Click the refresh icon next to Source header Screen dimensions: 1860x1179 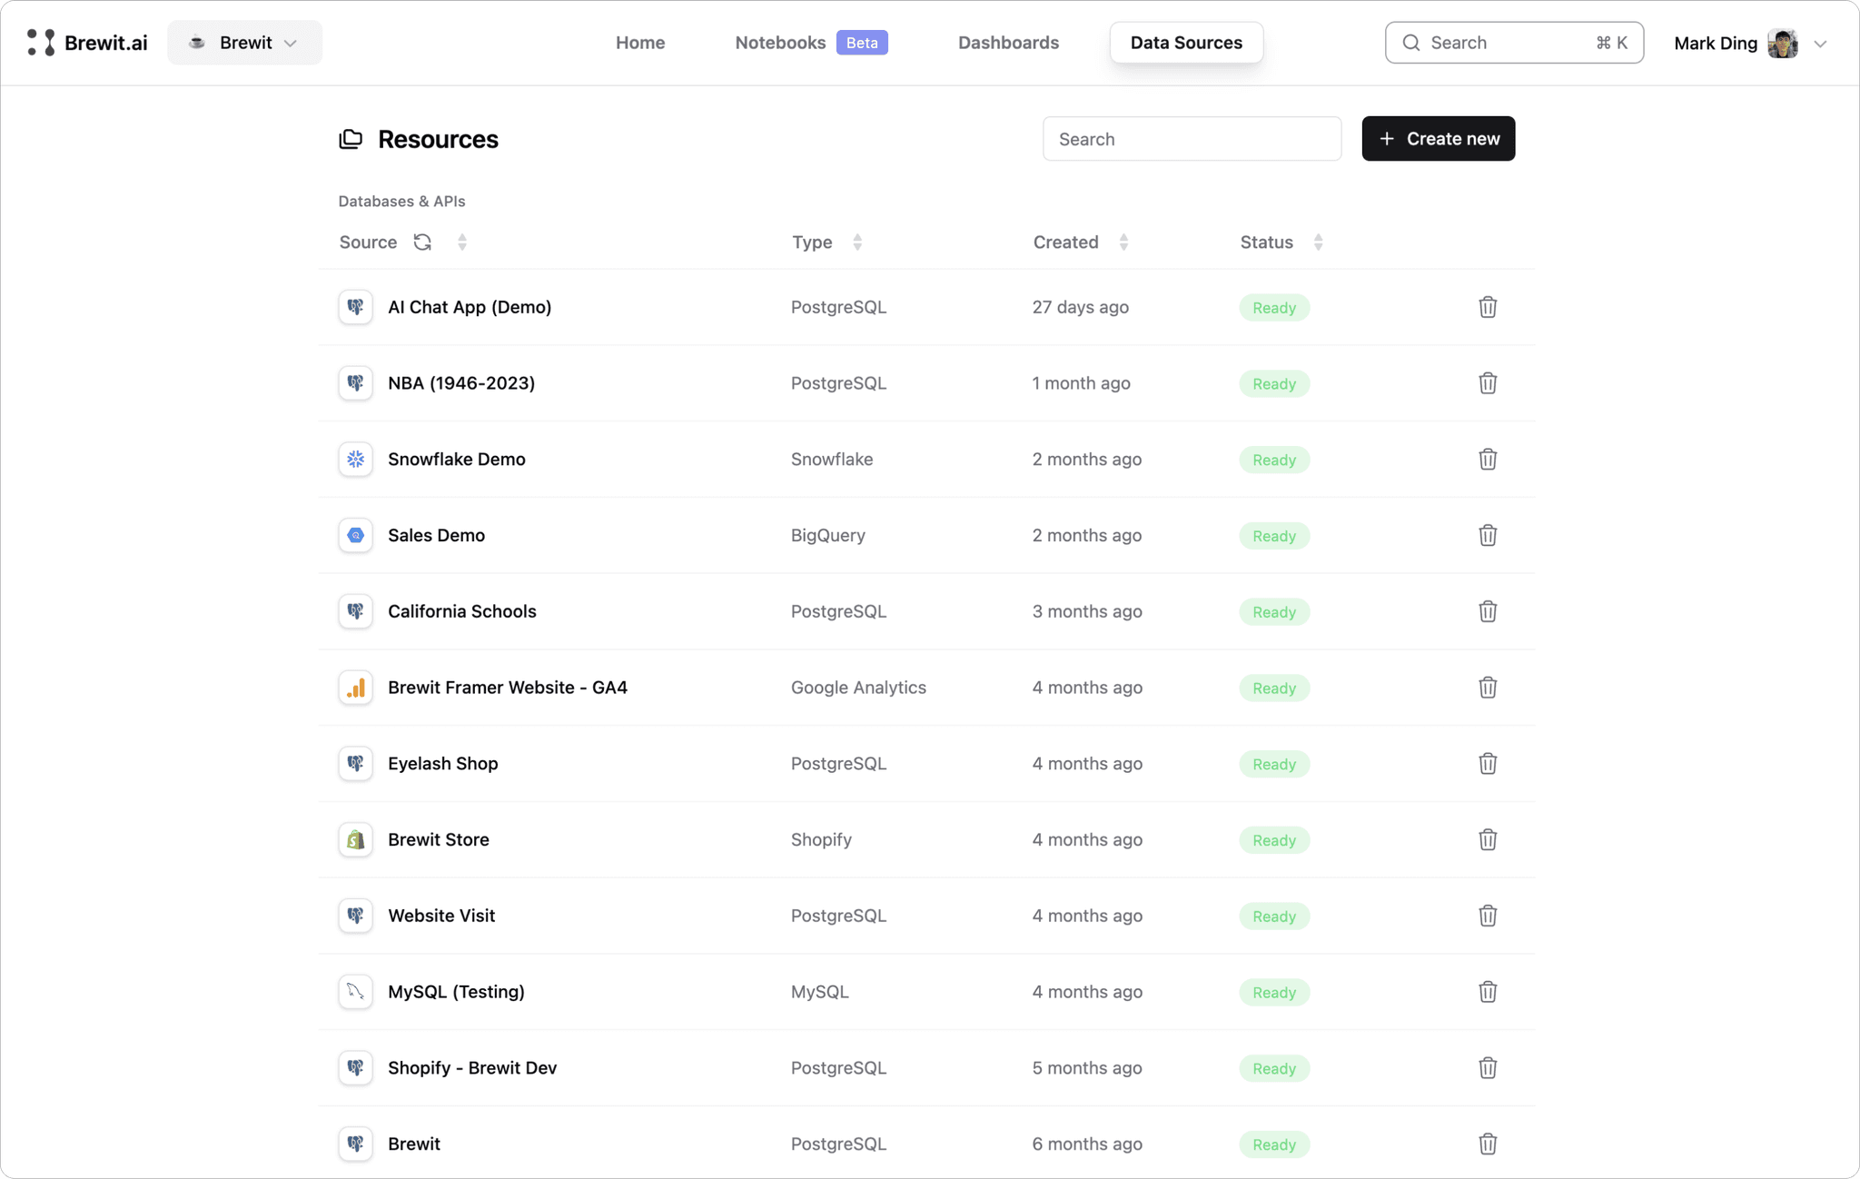pos(421,242)
